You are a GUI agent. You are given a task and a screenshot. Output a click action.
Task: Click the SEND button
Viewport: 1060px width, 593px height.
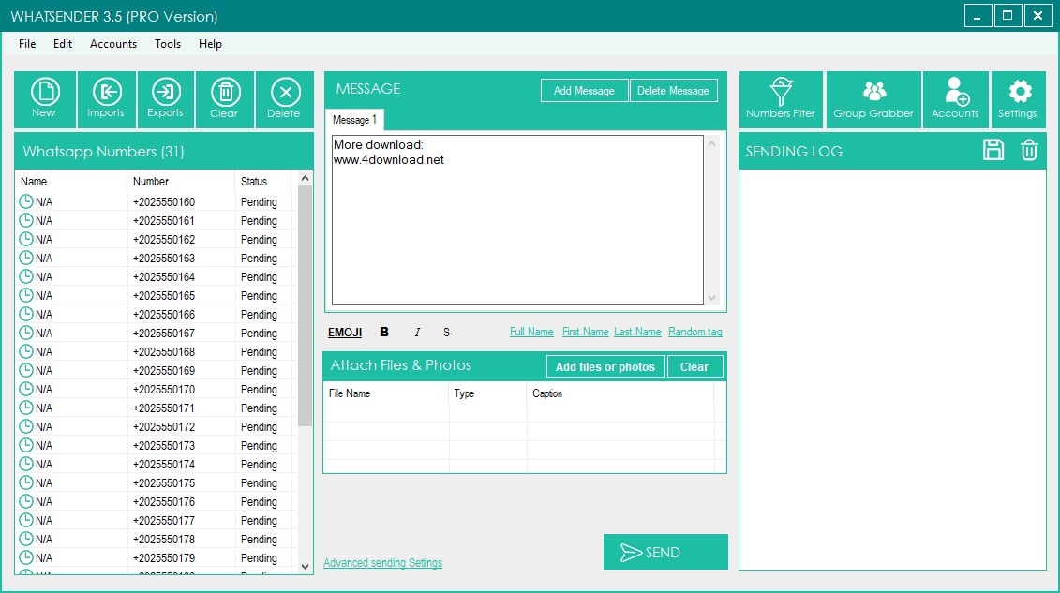(x=665, y=552)
